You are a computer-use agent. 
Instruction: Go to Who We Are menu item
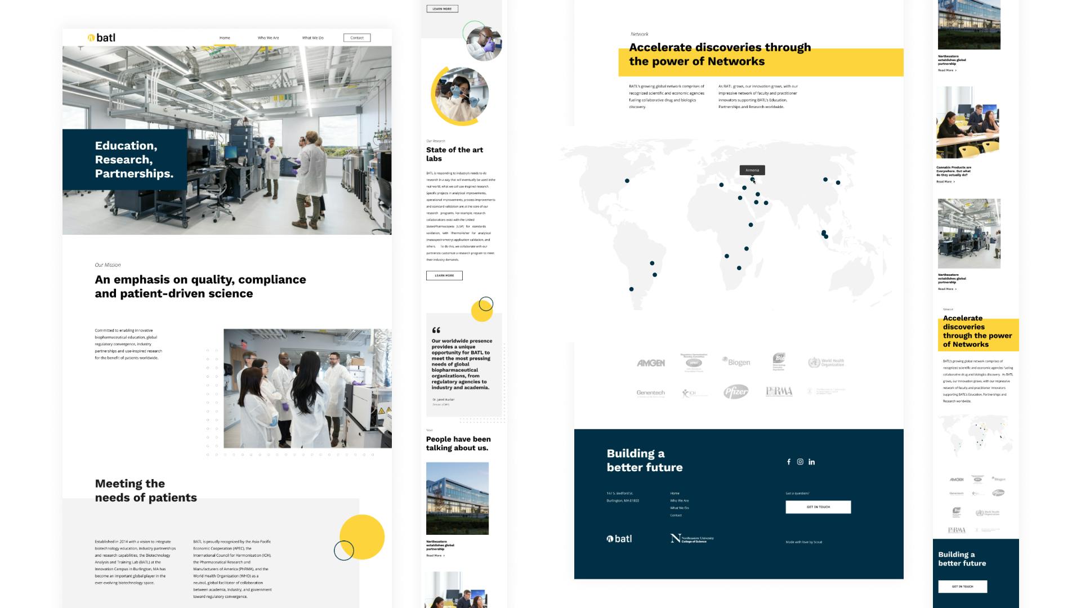(268, 38)
